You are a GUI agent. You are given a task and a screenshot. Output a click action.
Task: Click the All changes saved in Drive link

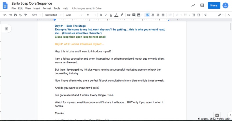click(x=86, y=8)
